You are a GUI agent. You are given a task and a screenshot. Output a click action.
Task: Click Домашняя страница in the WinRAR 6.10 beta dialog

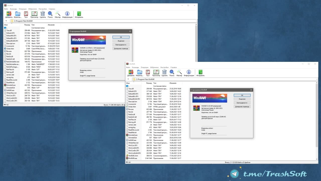coord(121,49)
